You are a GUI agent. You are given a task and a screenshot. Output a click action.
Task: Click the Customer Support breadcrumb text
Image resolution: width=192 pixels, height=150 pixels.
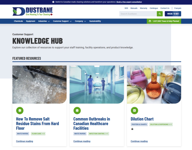click(x=23, y=34)
